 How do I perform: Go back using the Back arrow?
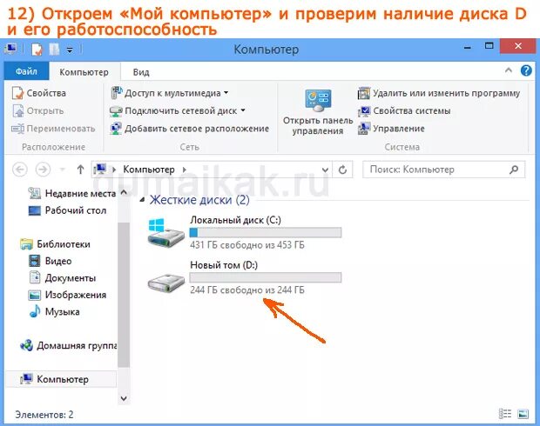[20, 170]
